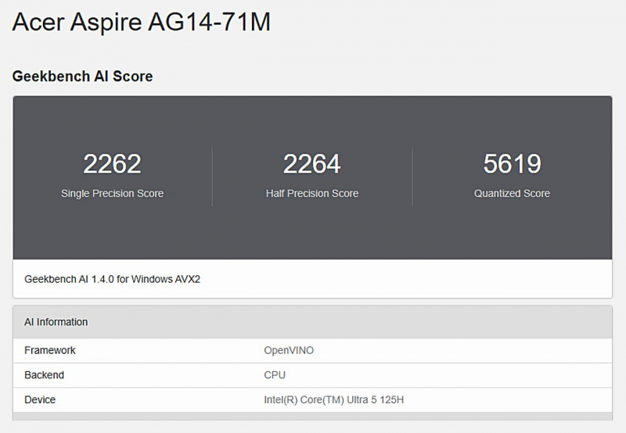Image resolution: width=626 pixels, height=433 pixels.
Task: Click the word Windows in the version line
Action: click(x=151, y=279)
